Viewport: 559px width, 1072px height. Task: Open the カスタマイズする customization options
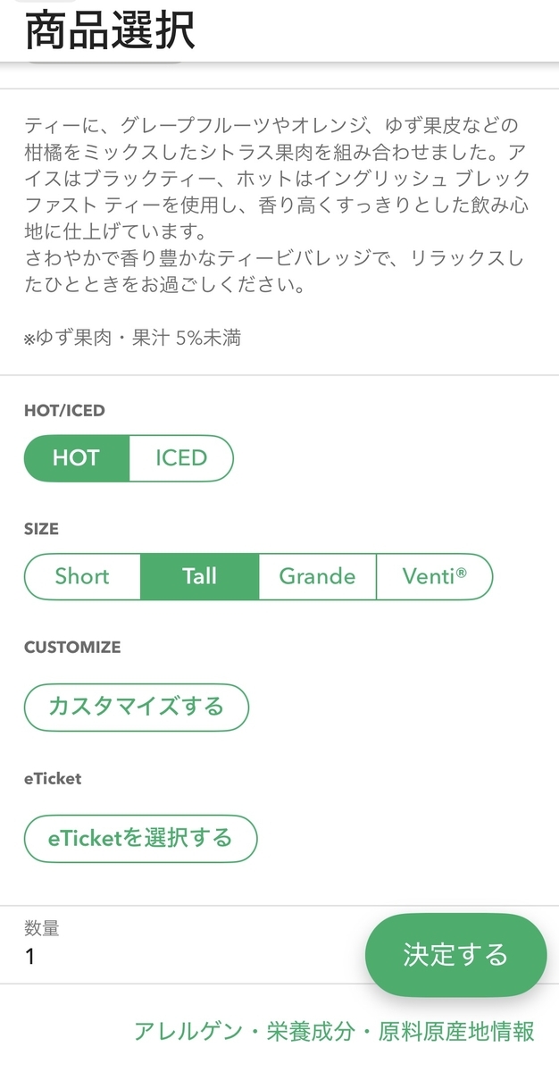tap(136, 708)
